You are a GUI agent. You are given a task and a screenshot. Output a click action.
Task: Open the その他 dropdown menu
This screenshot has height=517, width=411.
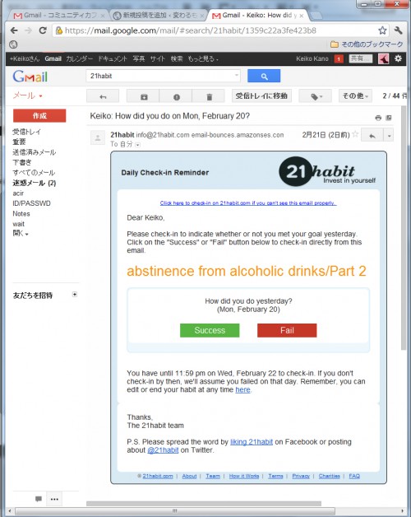(x=355, y=96)
